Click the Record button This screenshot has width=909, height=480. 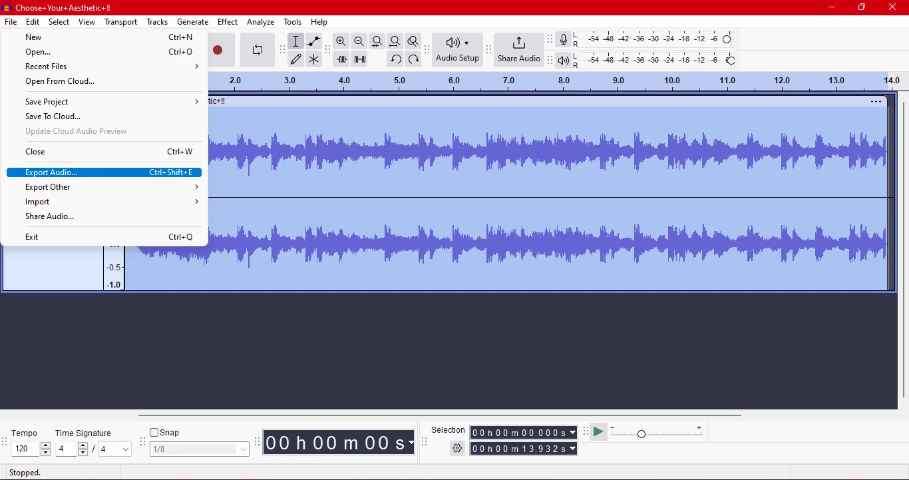(x=218, y=50)
